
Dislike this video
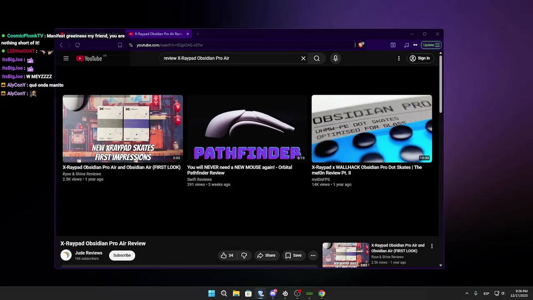tap(244, 255)
